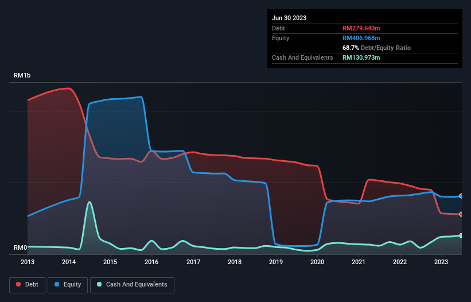Image resolution: width=471 pixels, height=302 pixels.
Task: Click the RM0 y-axis label
Action: point(21,247)
